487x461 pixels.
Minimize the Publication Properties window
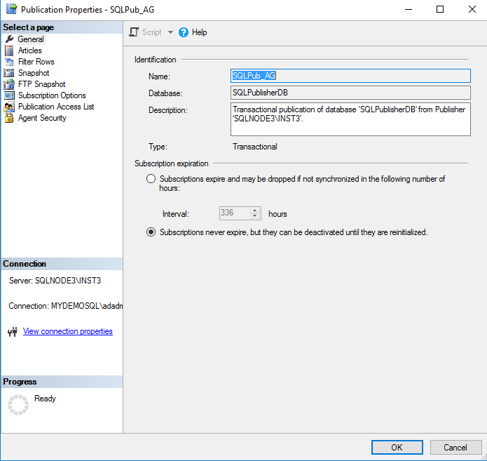pos(409,9)
